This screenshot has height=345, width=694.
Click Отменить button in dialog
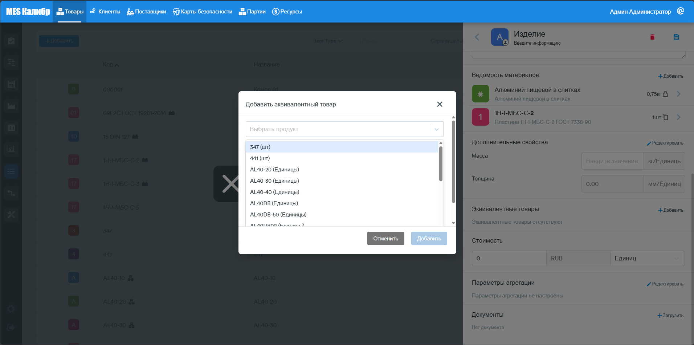(x=385, y=239)
